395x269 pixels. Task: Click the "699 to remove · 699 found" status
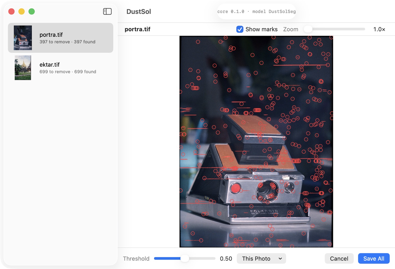pos(68,72)
